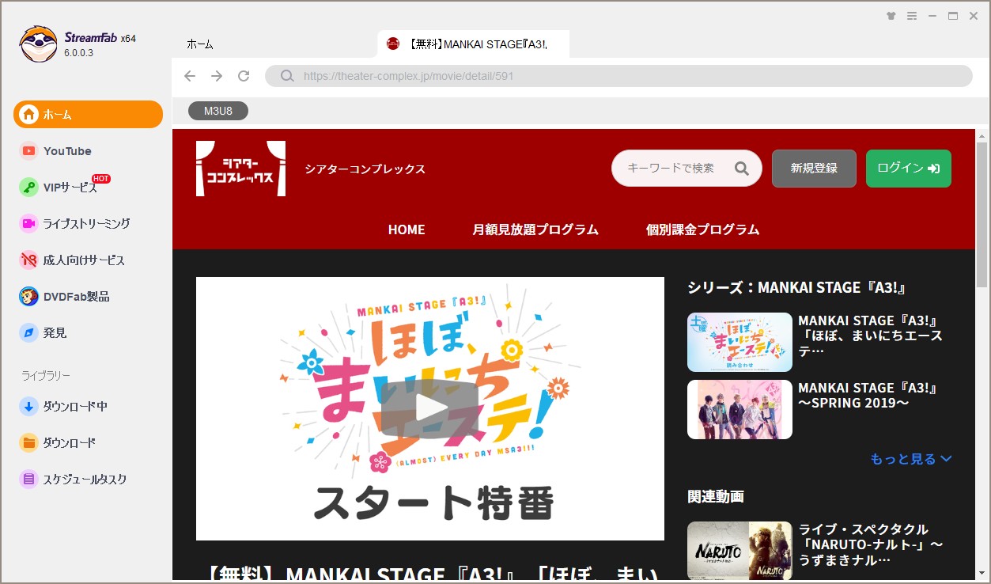Select the 【無料】MANKAI STAGE tab
Viewport: 991px width, 584px height.
(x=473, y=44)
